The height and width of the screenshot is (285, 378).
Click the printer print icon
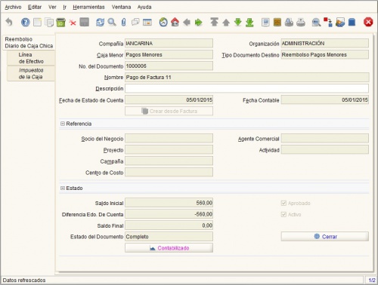coord(289,23)
